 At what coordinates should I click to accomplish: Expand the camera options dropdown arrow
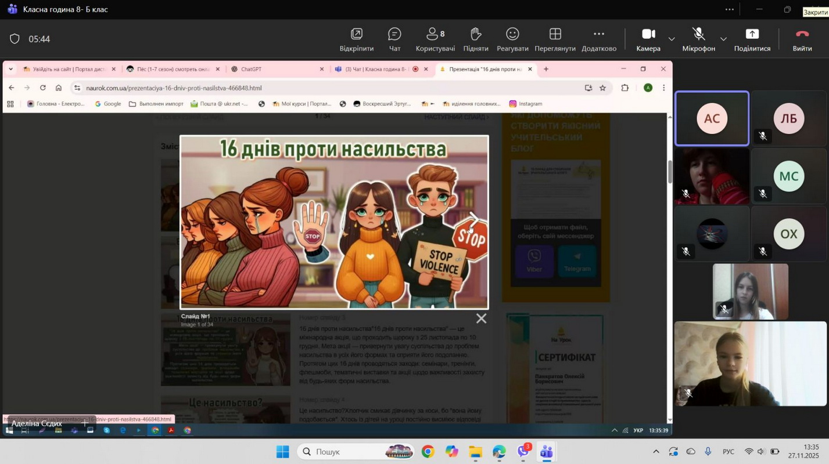point(672,39)
